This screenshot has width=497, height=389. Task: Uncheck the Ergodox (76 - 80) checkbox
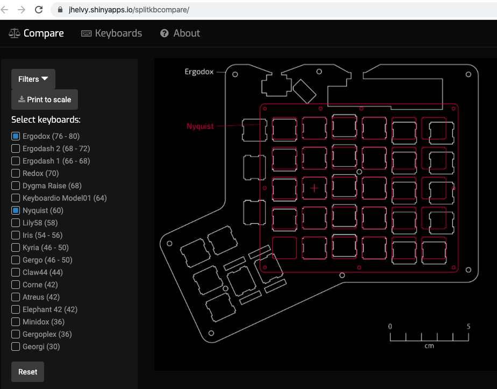coord(16,136)
